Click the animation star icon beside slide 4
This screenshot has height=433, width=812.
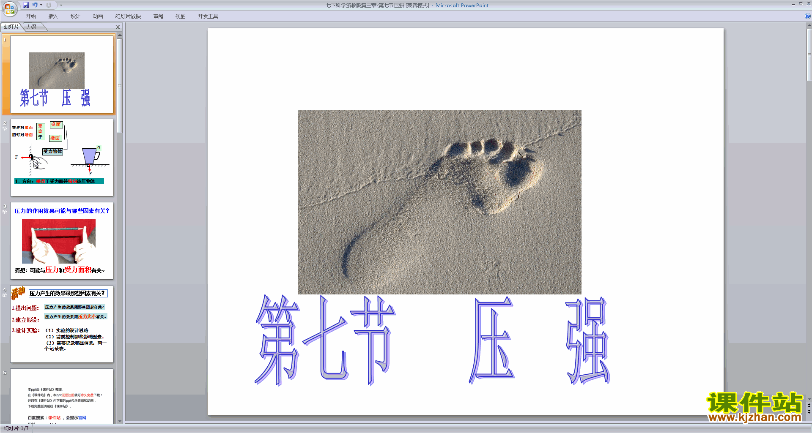point(5,295)
